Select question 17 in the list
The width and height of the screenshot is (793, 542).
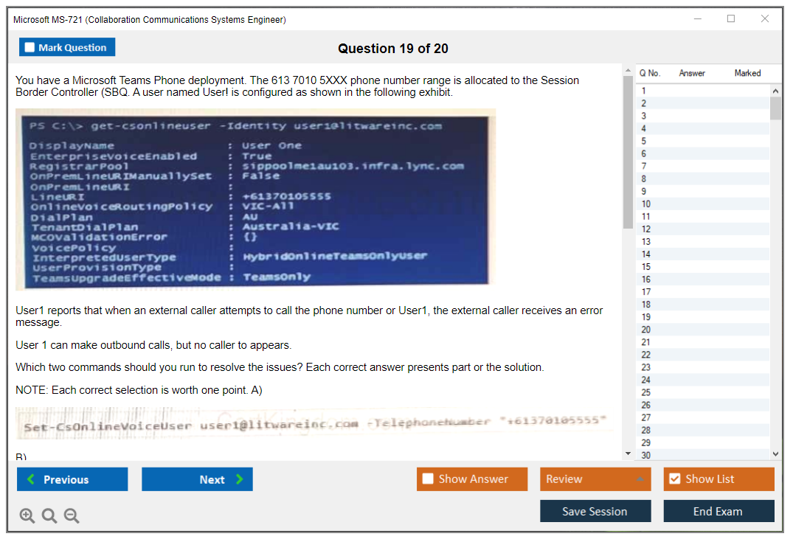[x=704, y=292]
